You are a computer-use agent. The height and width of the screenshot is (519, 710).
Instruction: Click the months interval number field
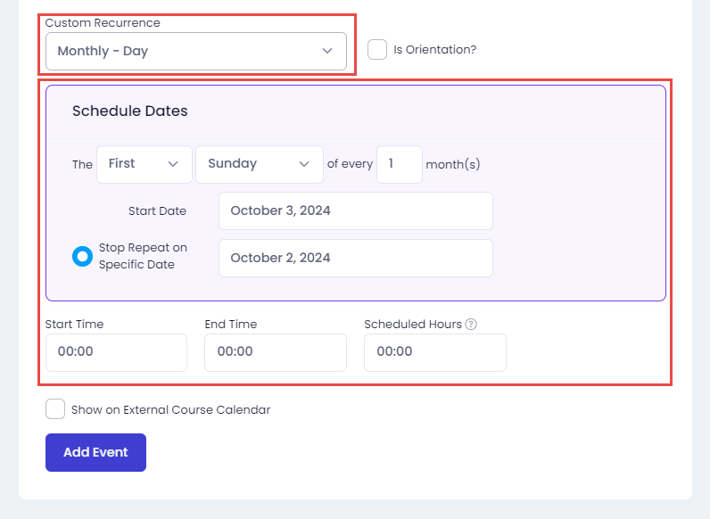pyautogui.click(x=400, y=164)
